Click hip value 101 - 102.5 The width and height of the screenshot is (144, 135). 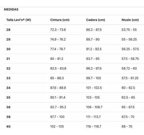click(94, 88)
